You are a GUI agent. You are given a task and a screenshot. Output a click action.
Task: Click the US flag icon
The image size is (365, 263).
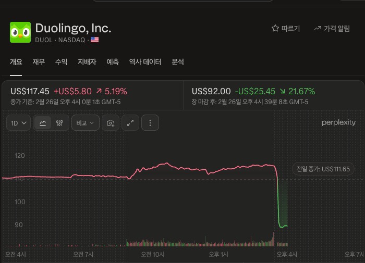pyautogui.click(x=94, y=40)
